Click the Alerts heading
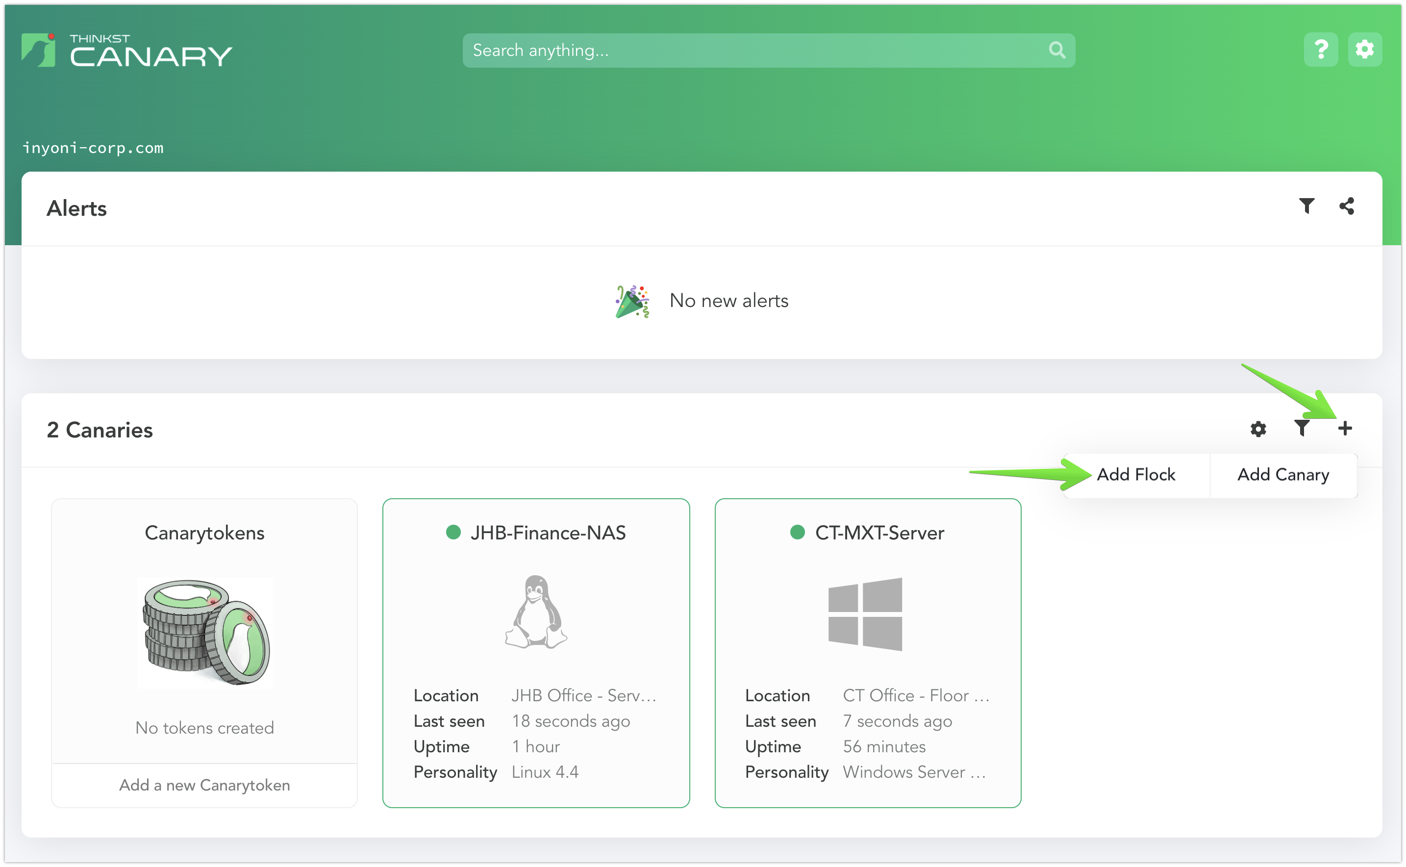1406x867 pixels. (x=77, y=208)
